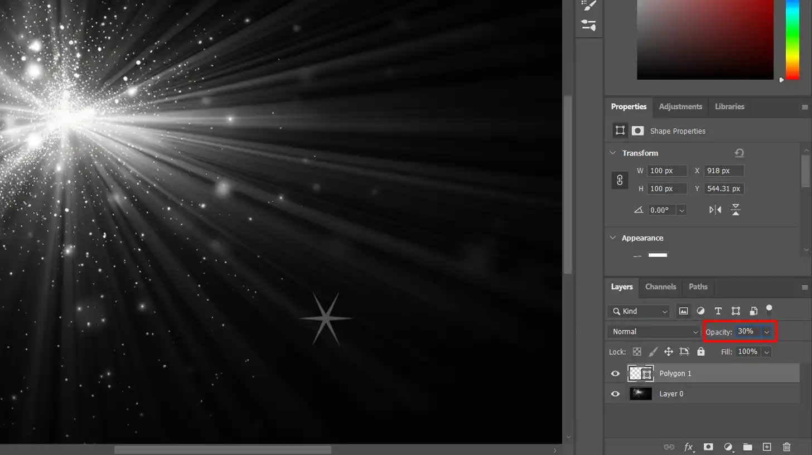Collapse the Transform section
The height and width of the screenshot is (455, 812).
click(x=613, y=153)
